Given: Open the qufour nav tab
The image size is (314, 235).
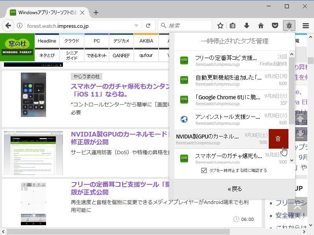Looking at the screenshot, I should (146, 55).
